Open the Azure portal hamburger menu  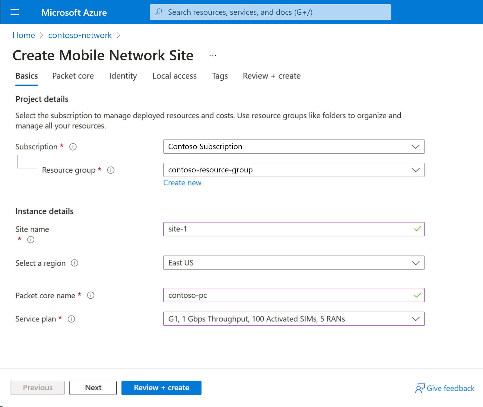(x=14, y=12)
